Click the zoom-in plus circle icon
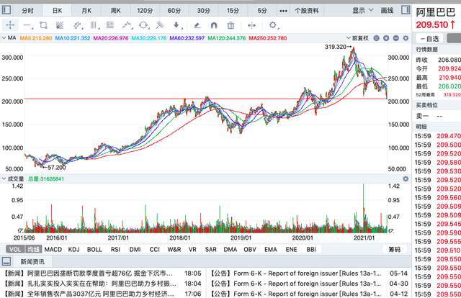This screenshot has width=461, height=298. [386, 38]
